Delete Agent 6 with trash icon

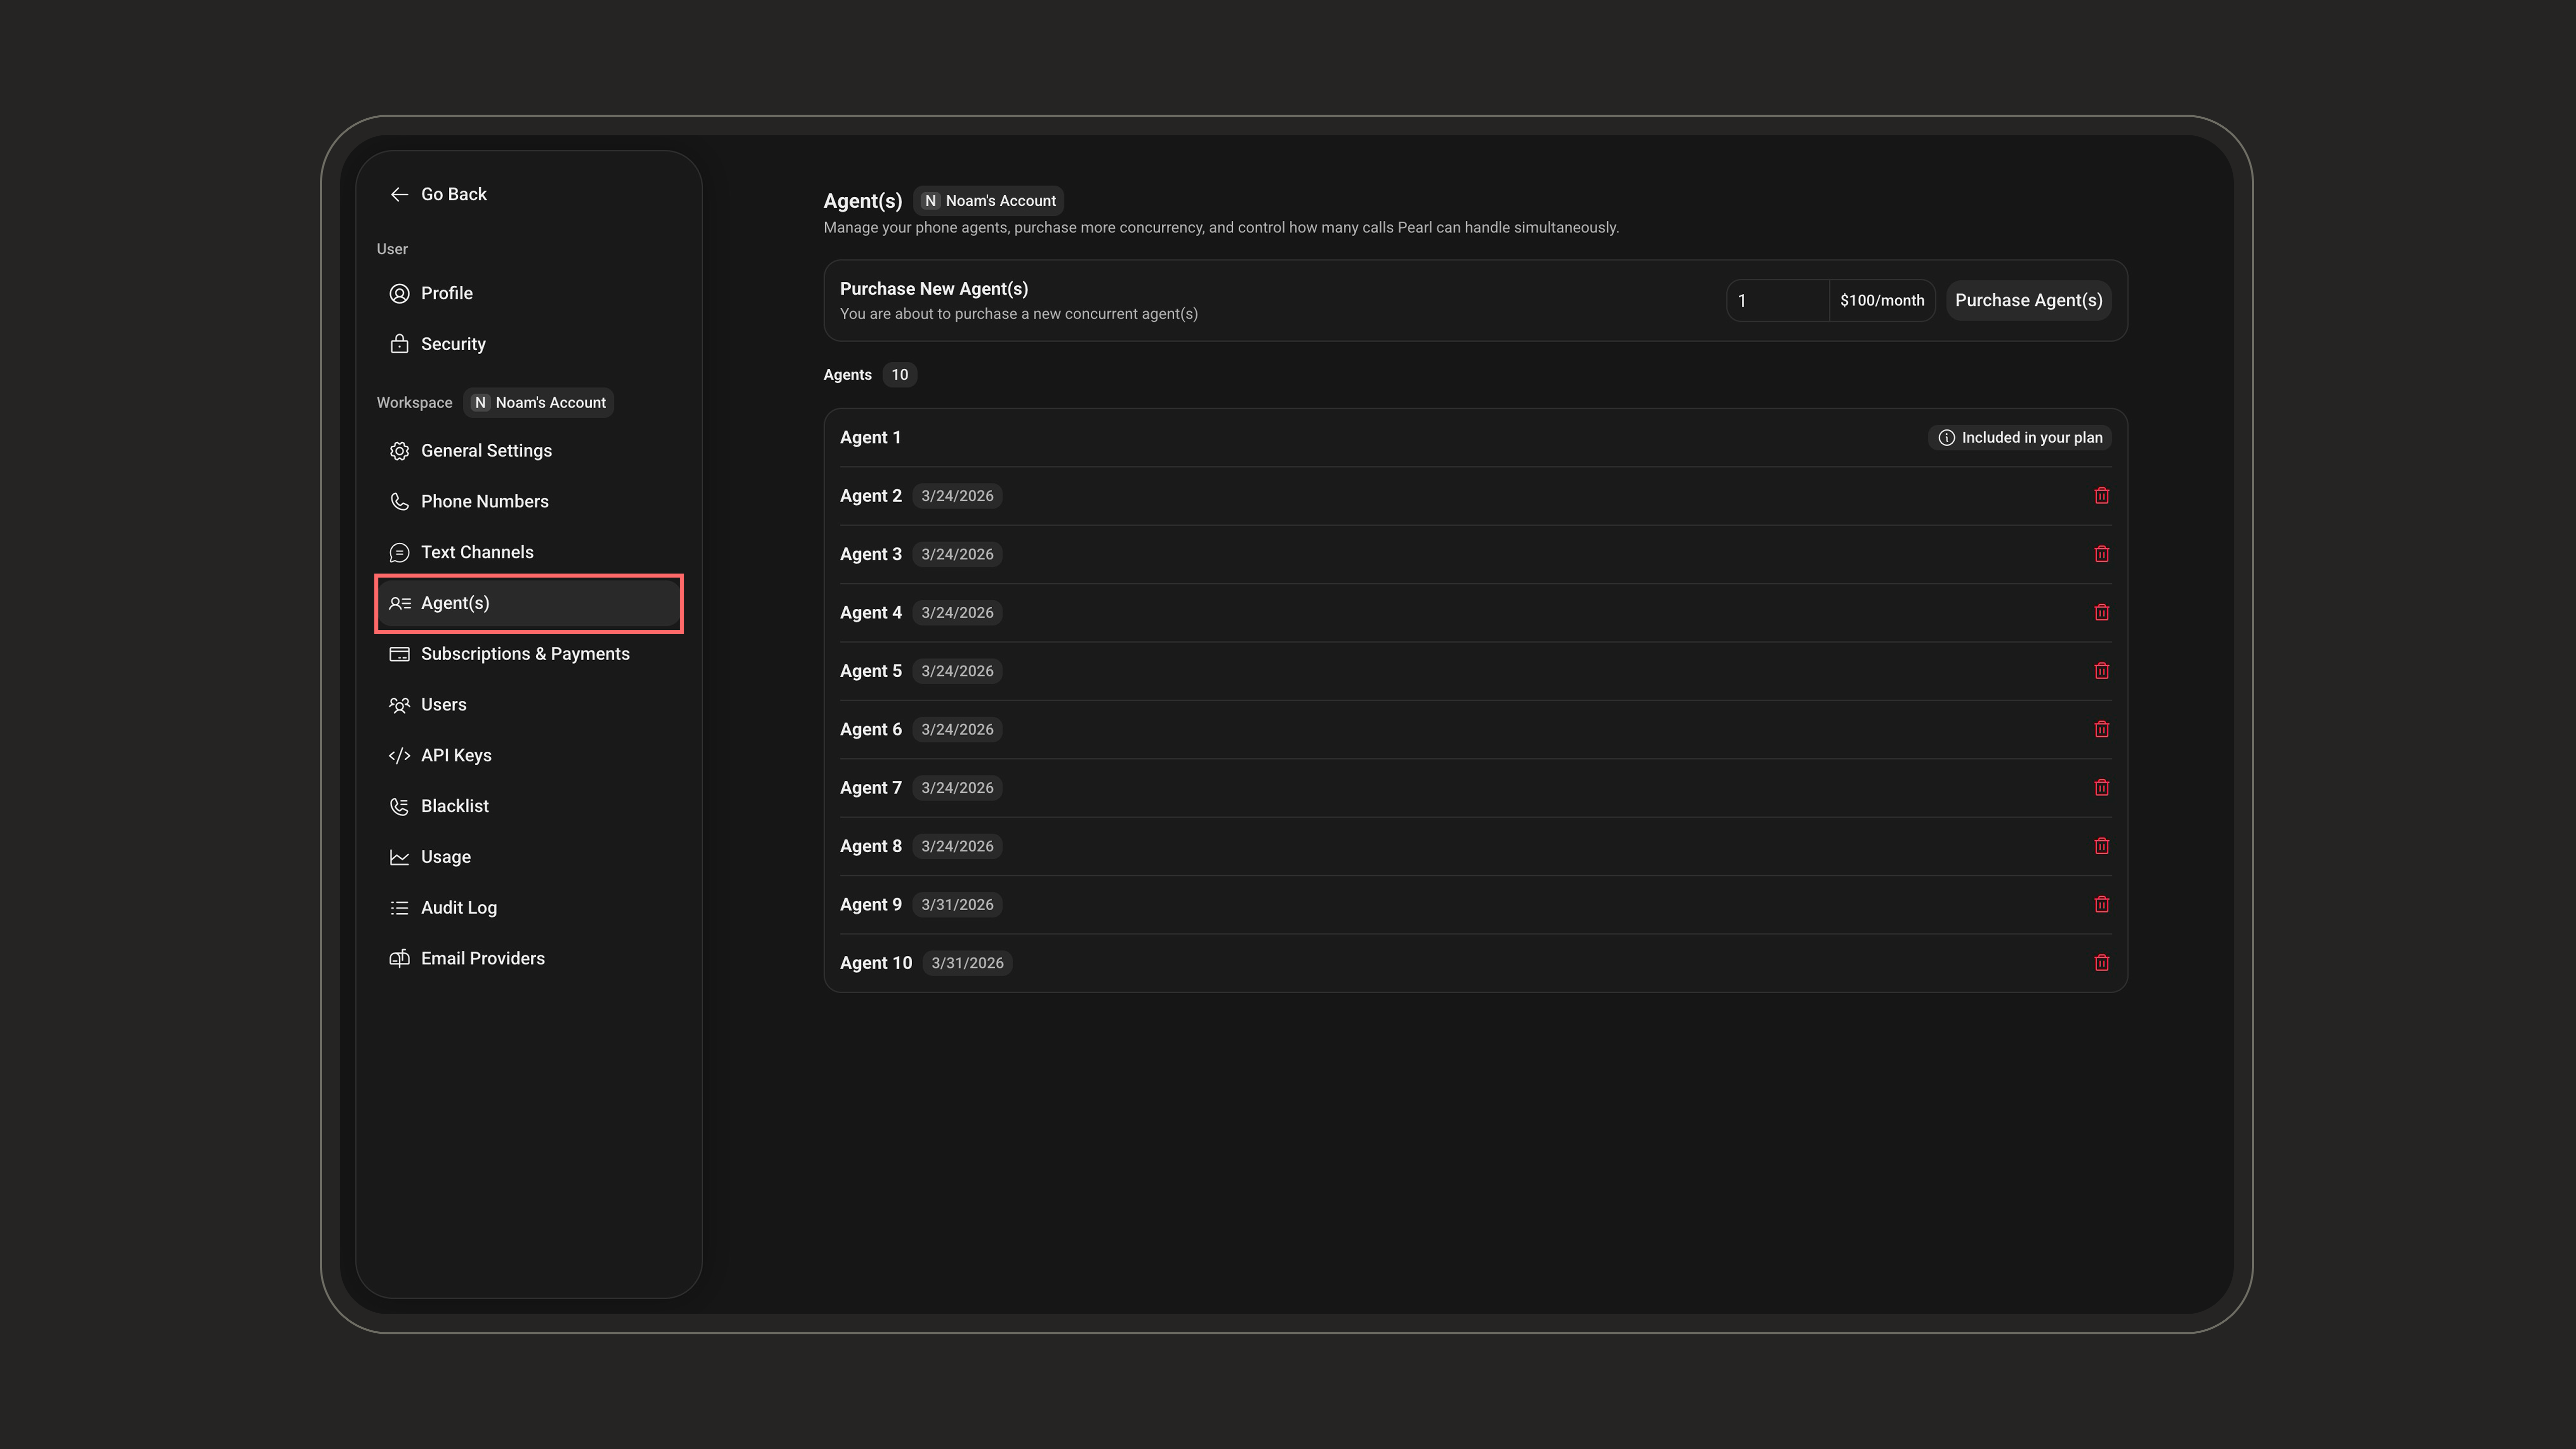pos(2101,729)
